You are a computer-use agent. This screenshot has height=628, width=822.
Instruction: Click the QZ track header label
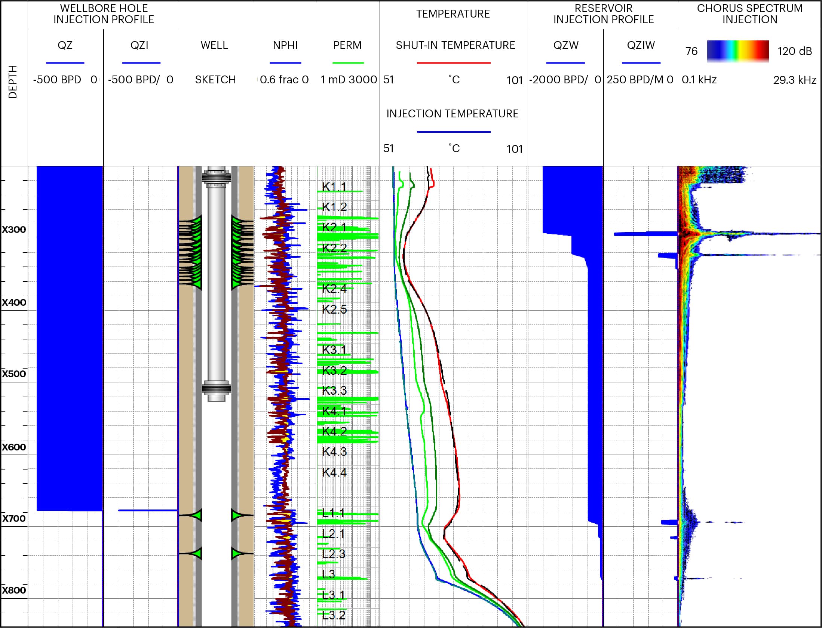pyautogui.click(x=65, y=45)
